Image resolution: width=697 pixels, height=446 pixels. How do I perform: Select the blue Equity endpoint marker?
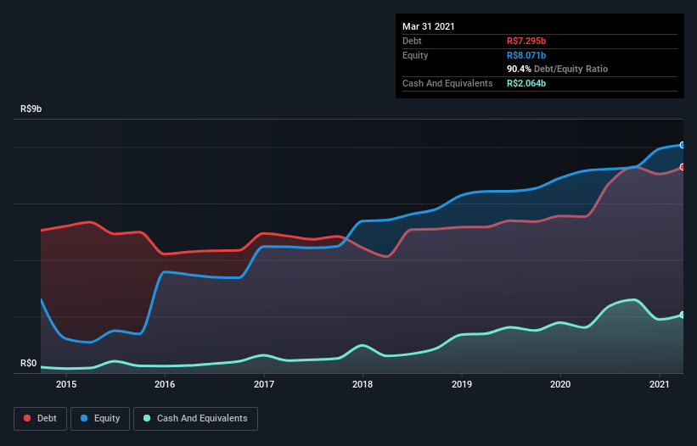coord(683,145)
